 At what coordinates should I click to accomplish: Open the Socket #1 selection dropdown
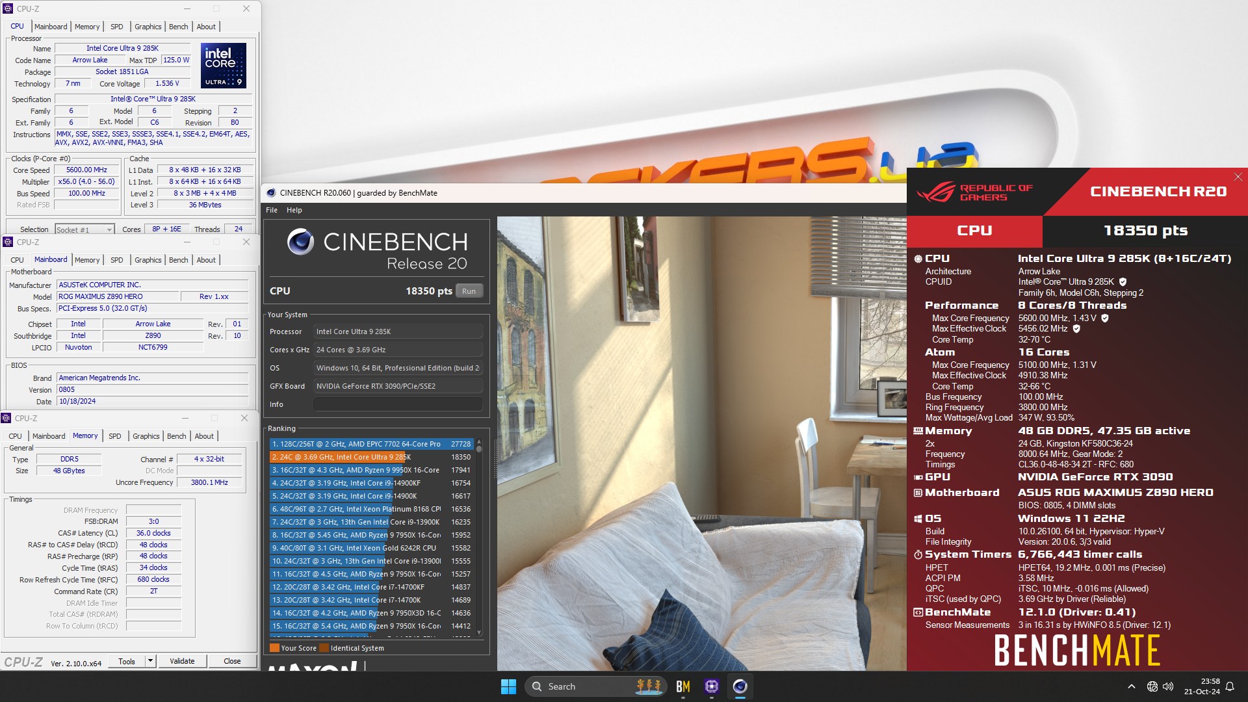(84, 229)
